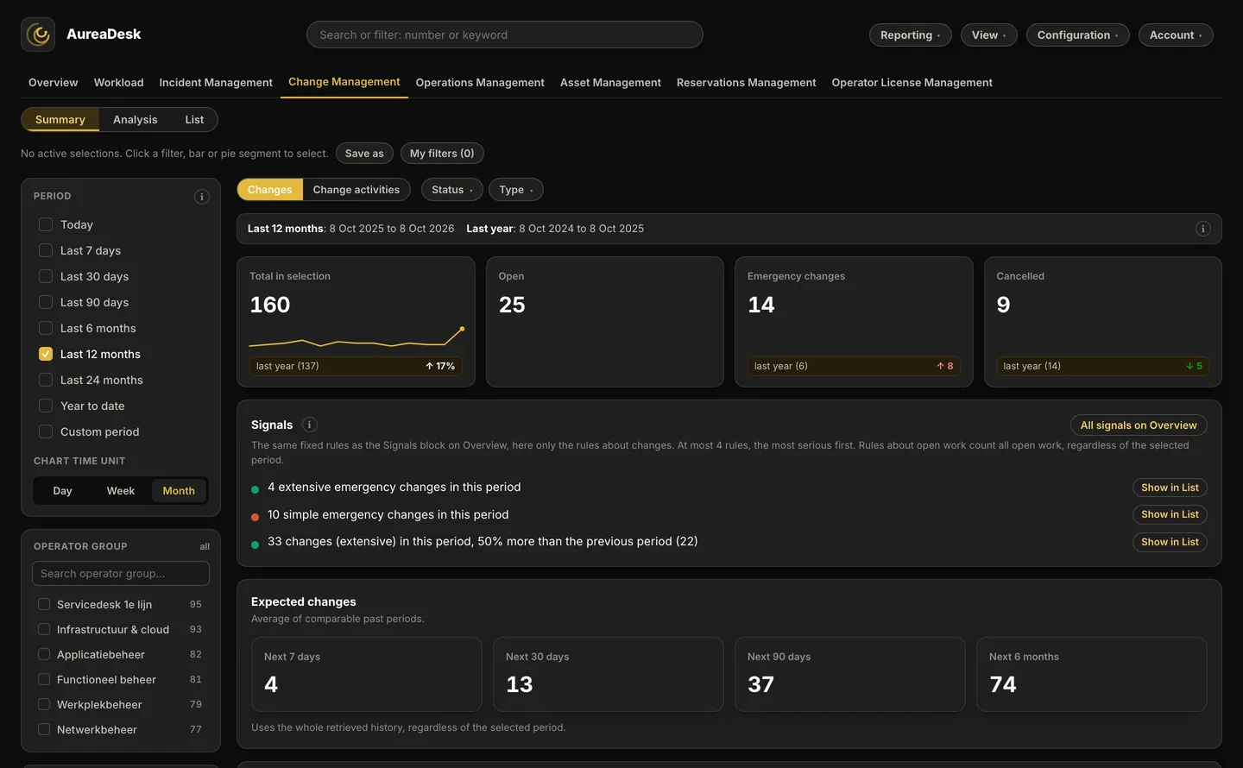Click the Save as button
Image resolution: width=1243 pixels, height=768 pixels.
[x=364, y=154]
